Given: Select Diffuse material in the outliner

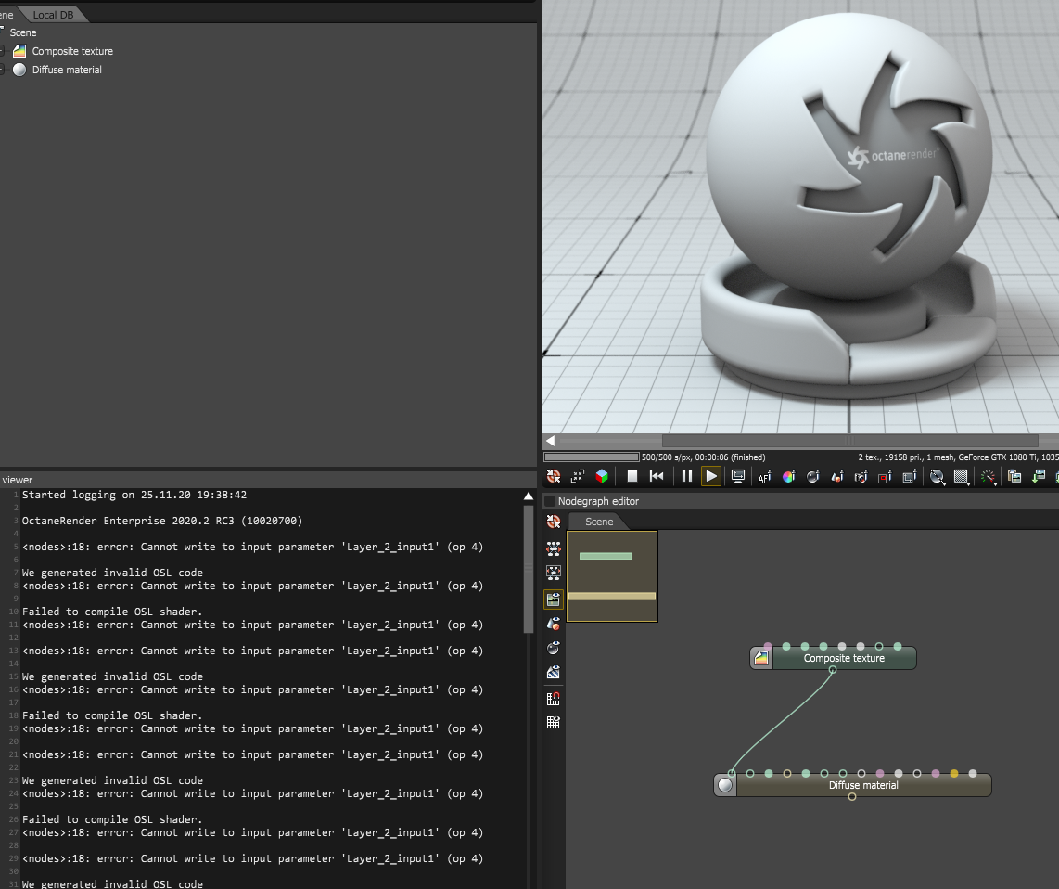Looking at the screenshot, I should pos(67,70).
